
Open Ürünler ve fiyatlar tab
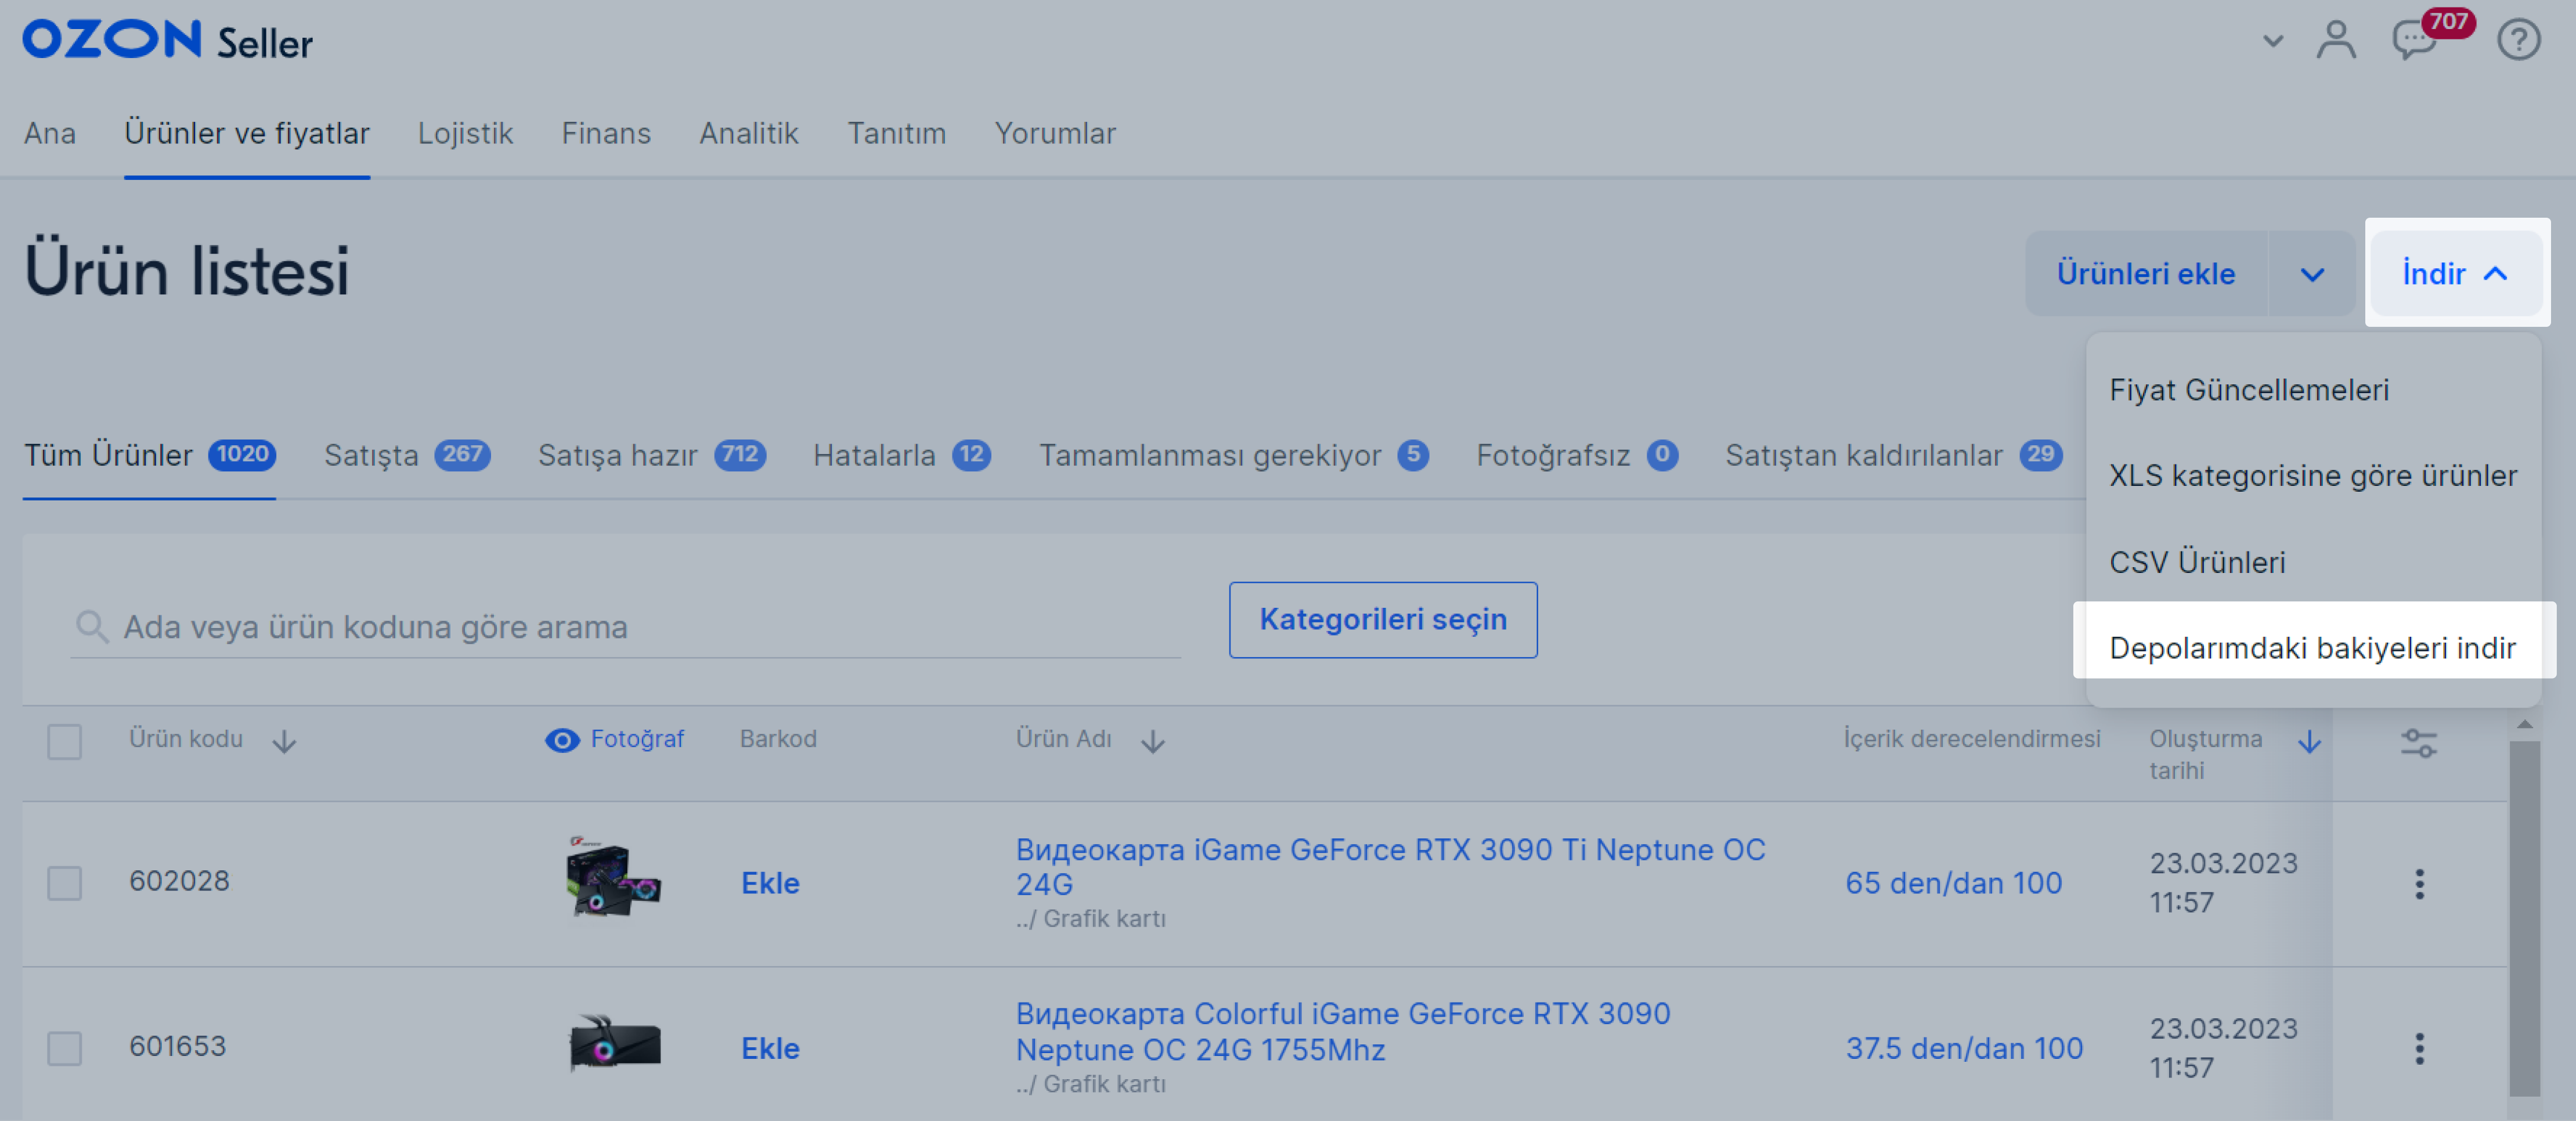coord(247,133)
